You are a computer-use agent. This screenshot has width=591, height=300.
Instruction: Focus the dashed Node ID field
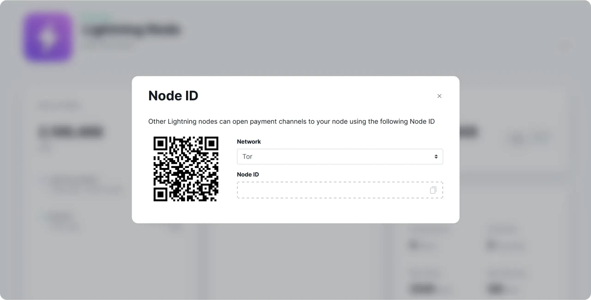(332, 190)
